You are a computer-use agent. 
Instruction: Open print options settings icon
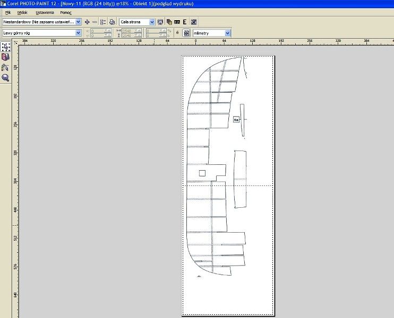(x=103, y=22)
